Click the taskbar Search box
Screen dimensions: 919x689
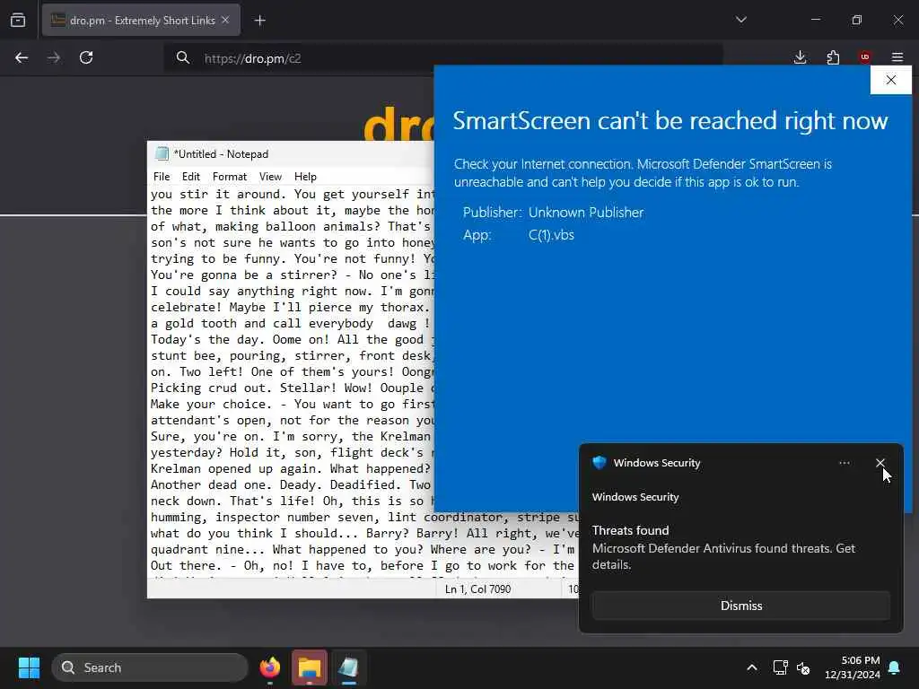pyautogui.click(x=150, y=667)
